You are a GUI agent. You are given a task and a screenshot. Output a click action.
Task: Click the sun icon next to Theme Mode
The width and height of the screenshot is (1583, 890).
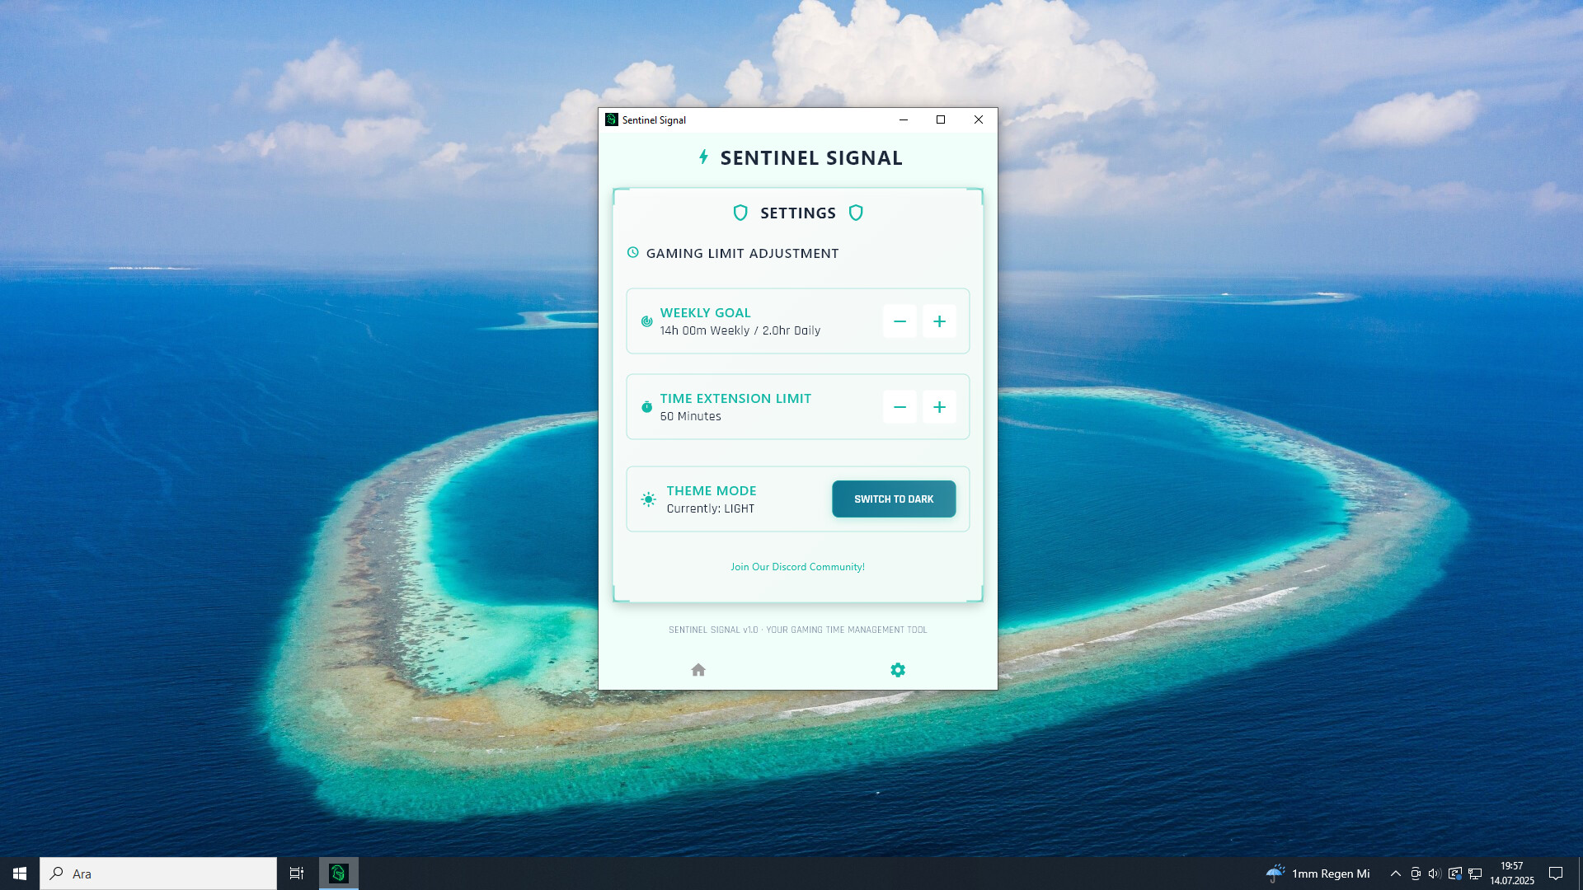(x=649, y=499)
